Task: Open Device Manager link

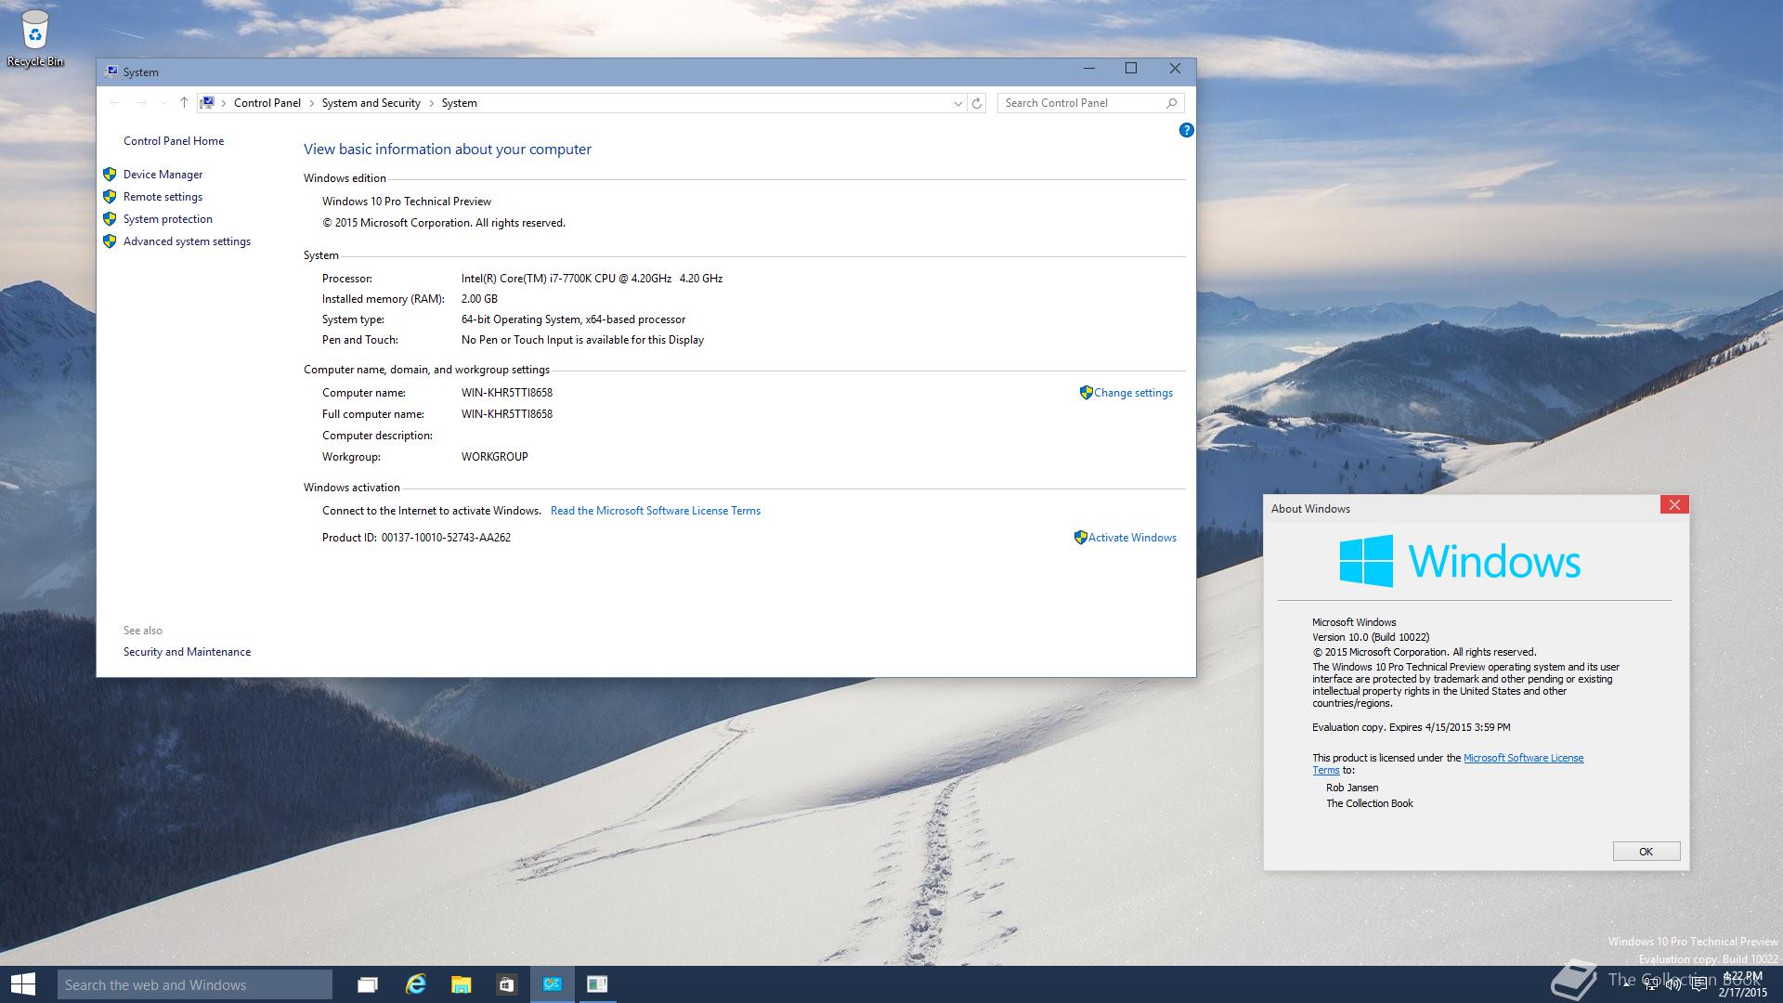Action: coord(163,175)
